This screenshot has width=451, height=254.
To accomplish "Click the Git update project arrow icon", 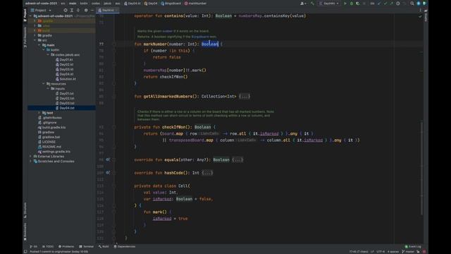I will [x=379, y=4].
